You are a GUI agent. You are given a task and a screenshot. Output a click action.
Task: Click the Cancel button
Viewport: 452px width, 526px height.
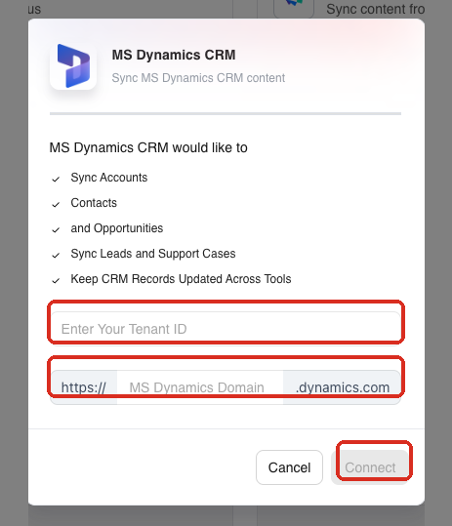[x=289, y=467]
